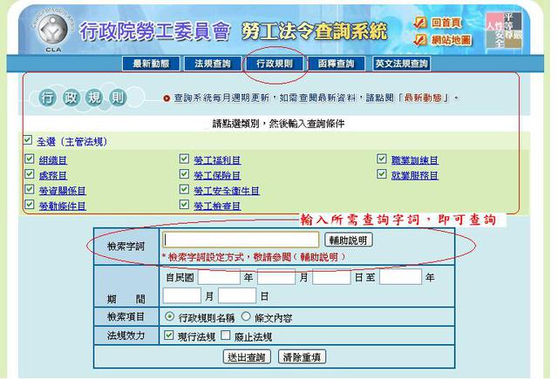Click the 檢索字詞 search text field
The image size is (558, 379).
pos(242,240)
